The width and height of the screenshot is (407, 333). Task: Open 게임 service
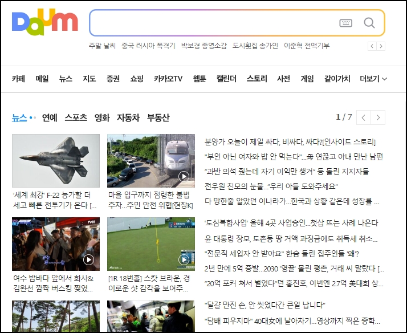pos(307,79)
